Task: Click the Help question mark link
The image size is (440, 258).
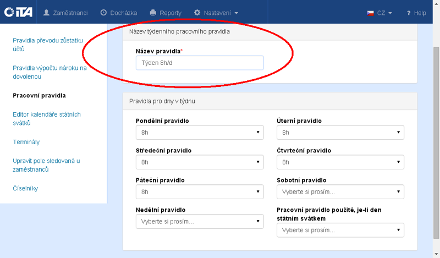Action: point(416,13)
